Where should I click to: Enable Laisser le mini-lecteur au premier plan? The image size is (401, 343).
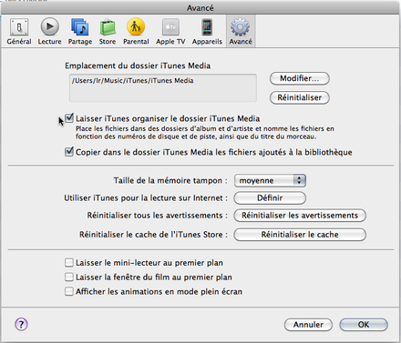pos(69,263)
